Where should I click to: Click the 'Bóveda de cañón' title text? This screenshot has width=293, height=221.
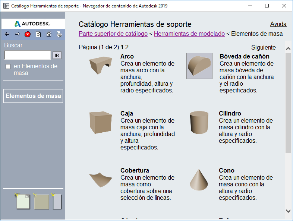(x=245, y=56)
